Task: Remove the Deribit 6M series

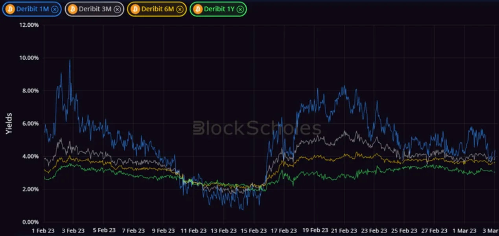Action: pos(180,9)
